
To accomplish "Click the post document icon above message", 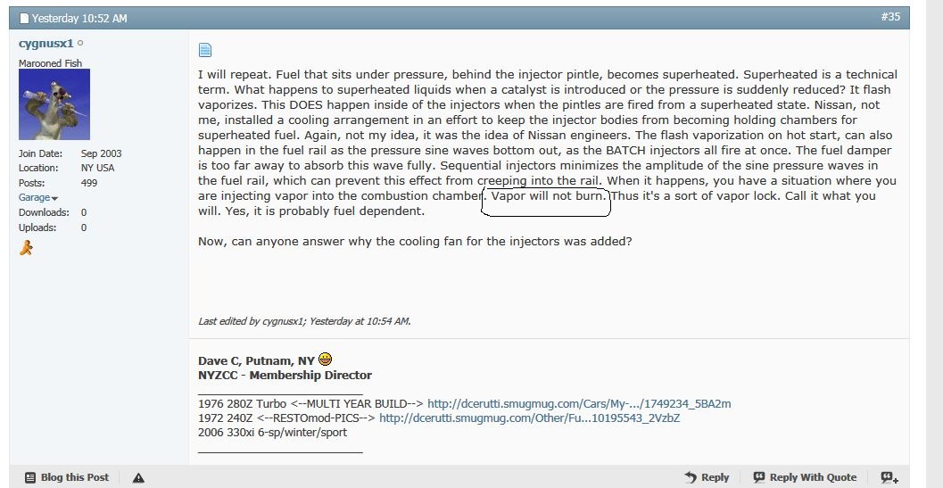I will point(205,50).
